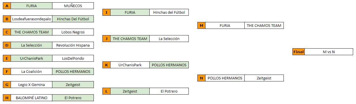Select LosDelFondo cell in match E
The width and height of the screenshot is (356, 104).
pos(73,58)
